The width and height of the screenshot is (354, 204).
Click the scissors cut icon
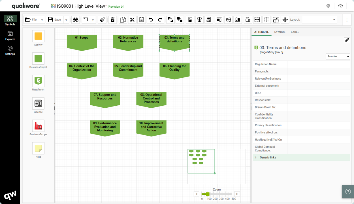132,20
